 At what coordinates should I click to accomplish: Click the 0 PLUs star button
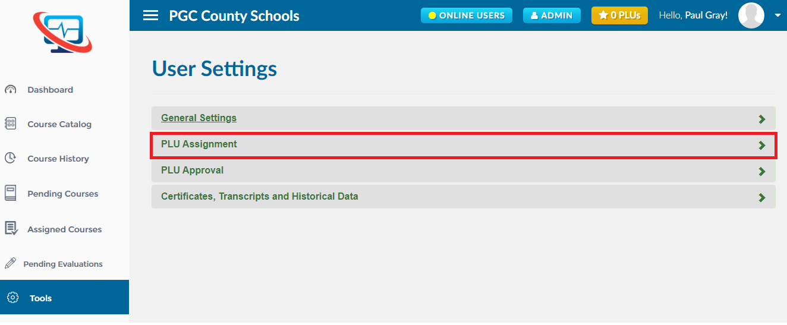coord(619,15)
